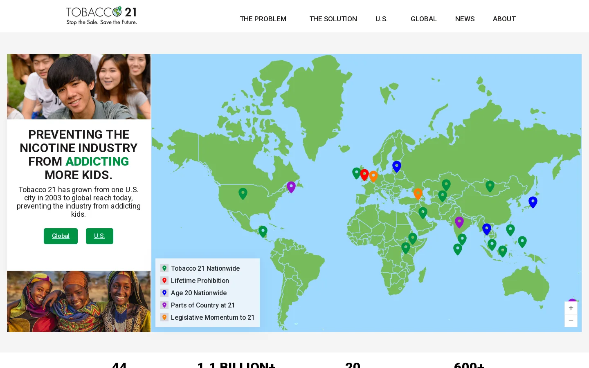The width and height of the screenshot is (589, 368).
Task: Open the ABOUT menu
Action: pyautogui.click(x=504, y=19)
